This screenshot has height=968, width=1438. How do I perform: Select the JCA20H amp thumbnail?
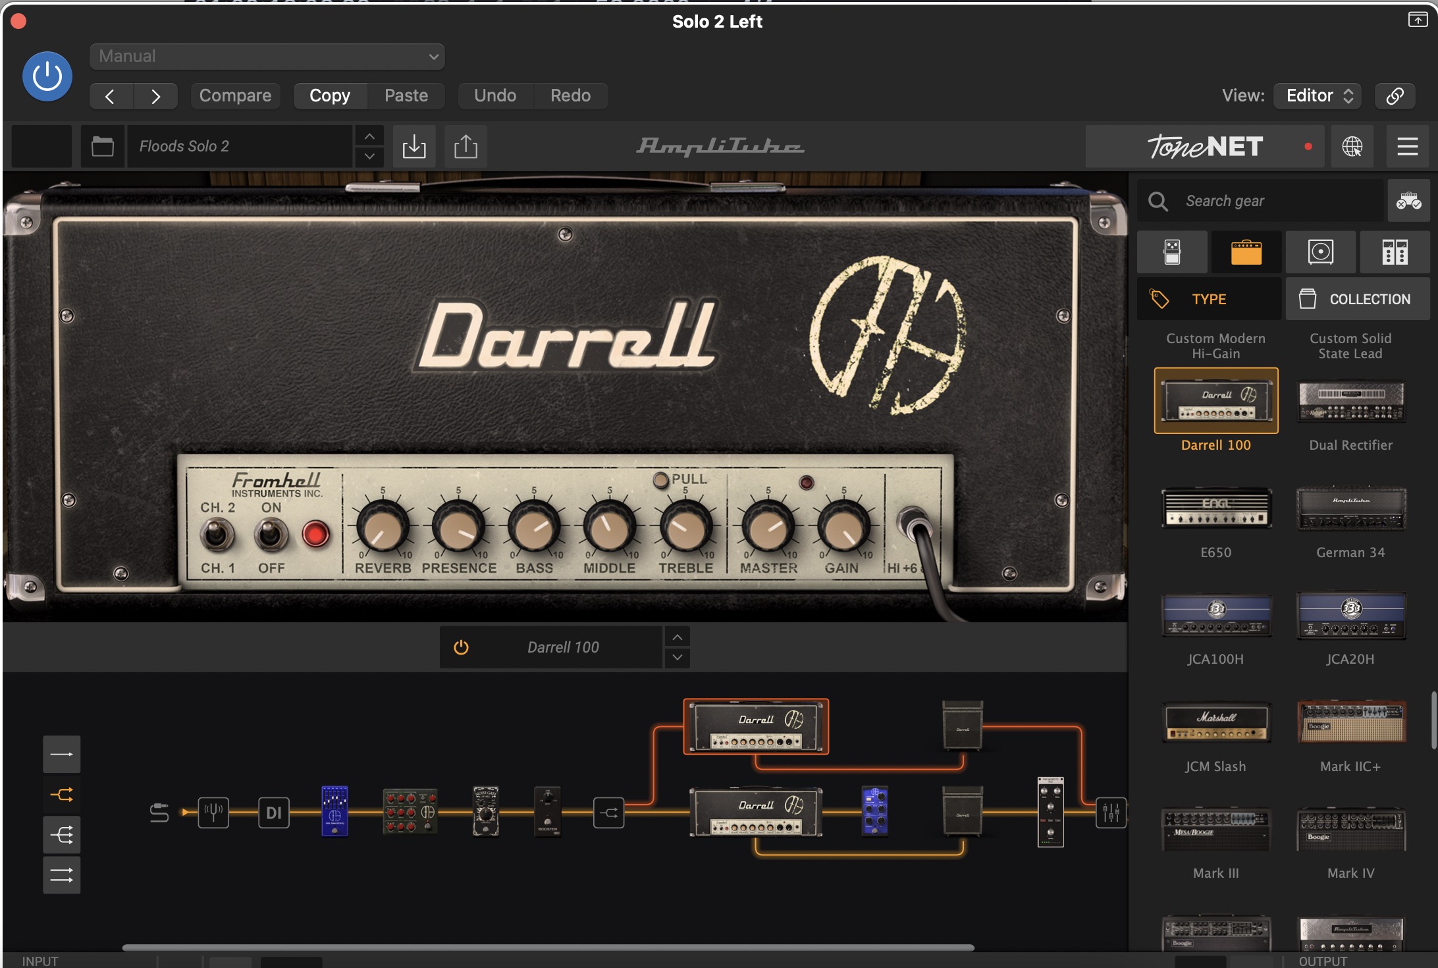click(1351, 614)
